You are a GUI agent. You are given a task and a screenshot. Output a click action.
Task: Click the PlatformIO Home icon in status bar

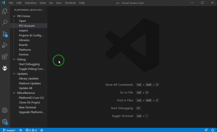tap(42, 130)
